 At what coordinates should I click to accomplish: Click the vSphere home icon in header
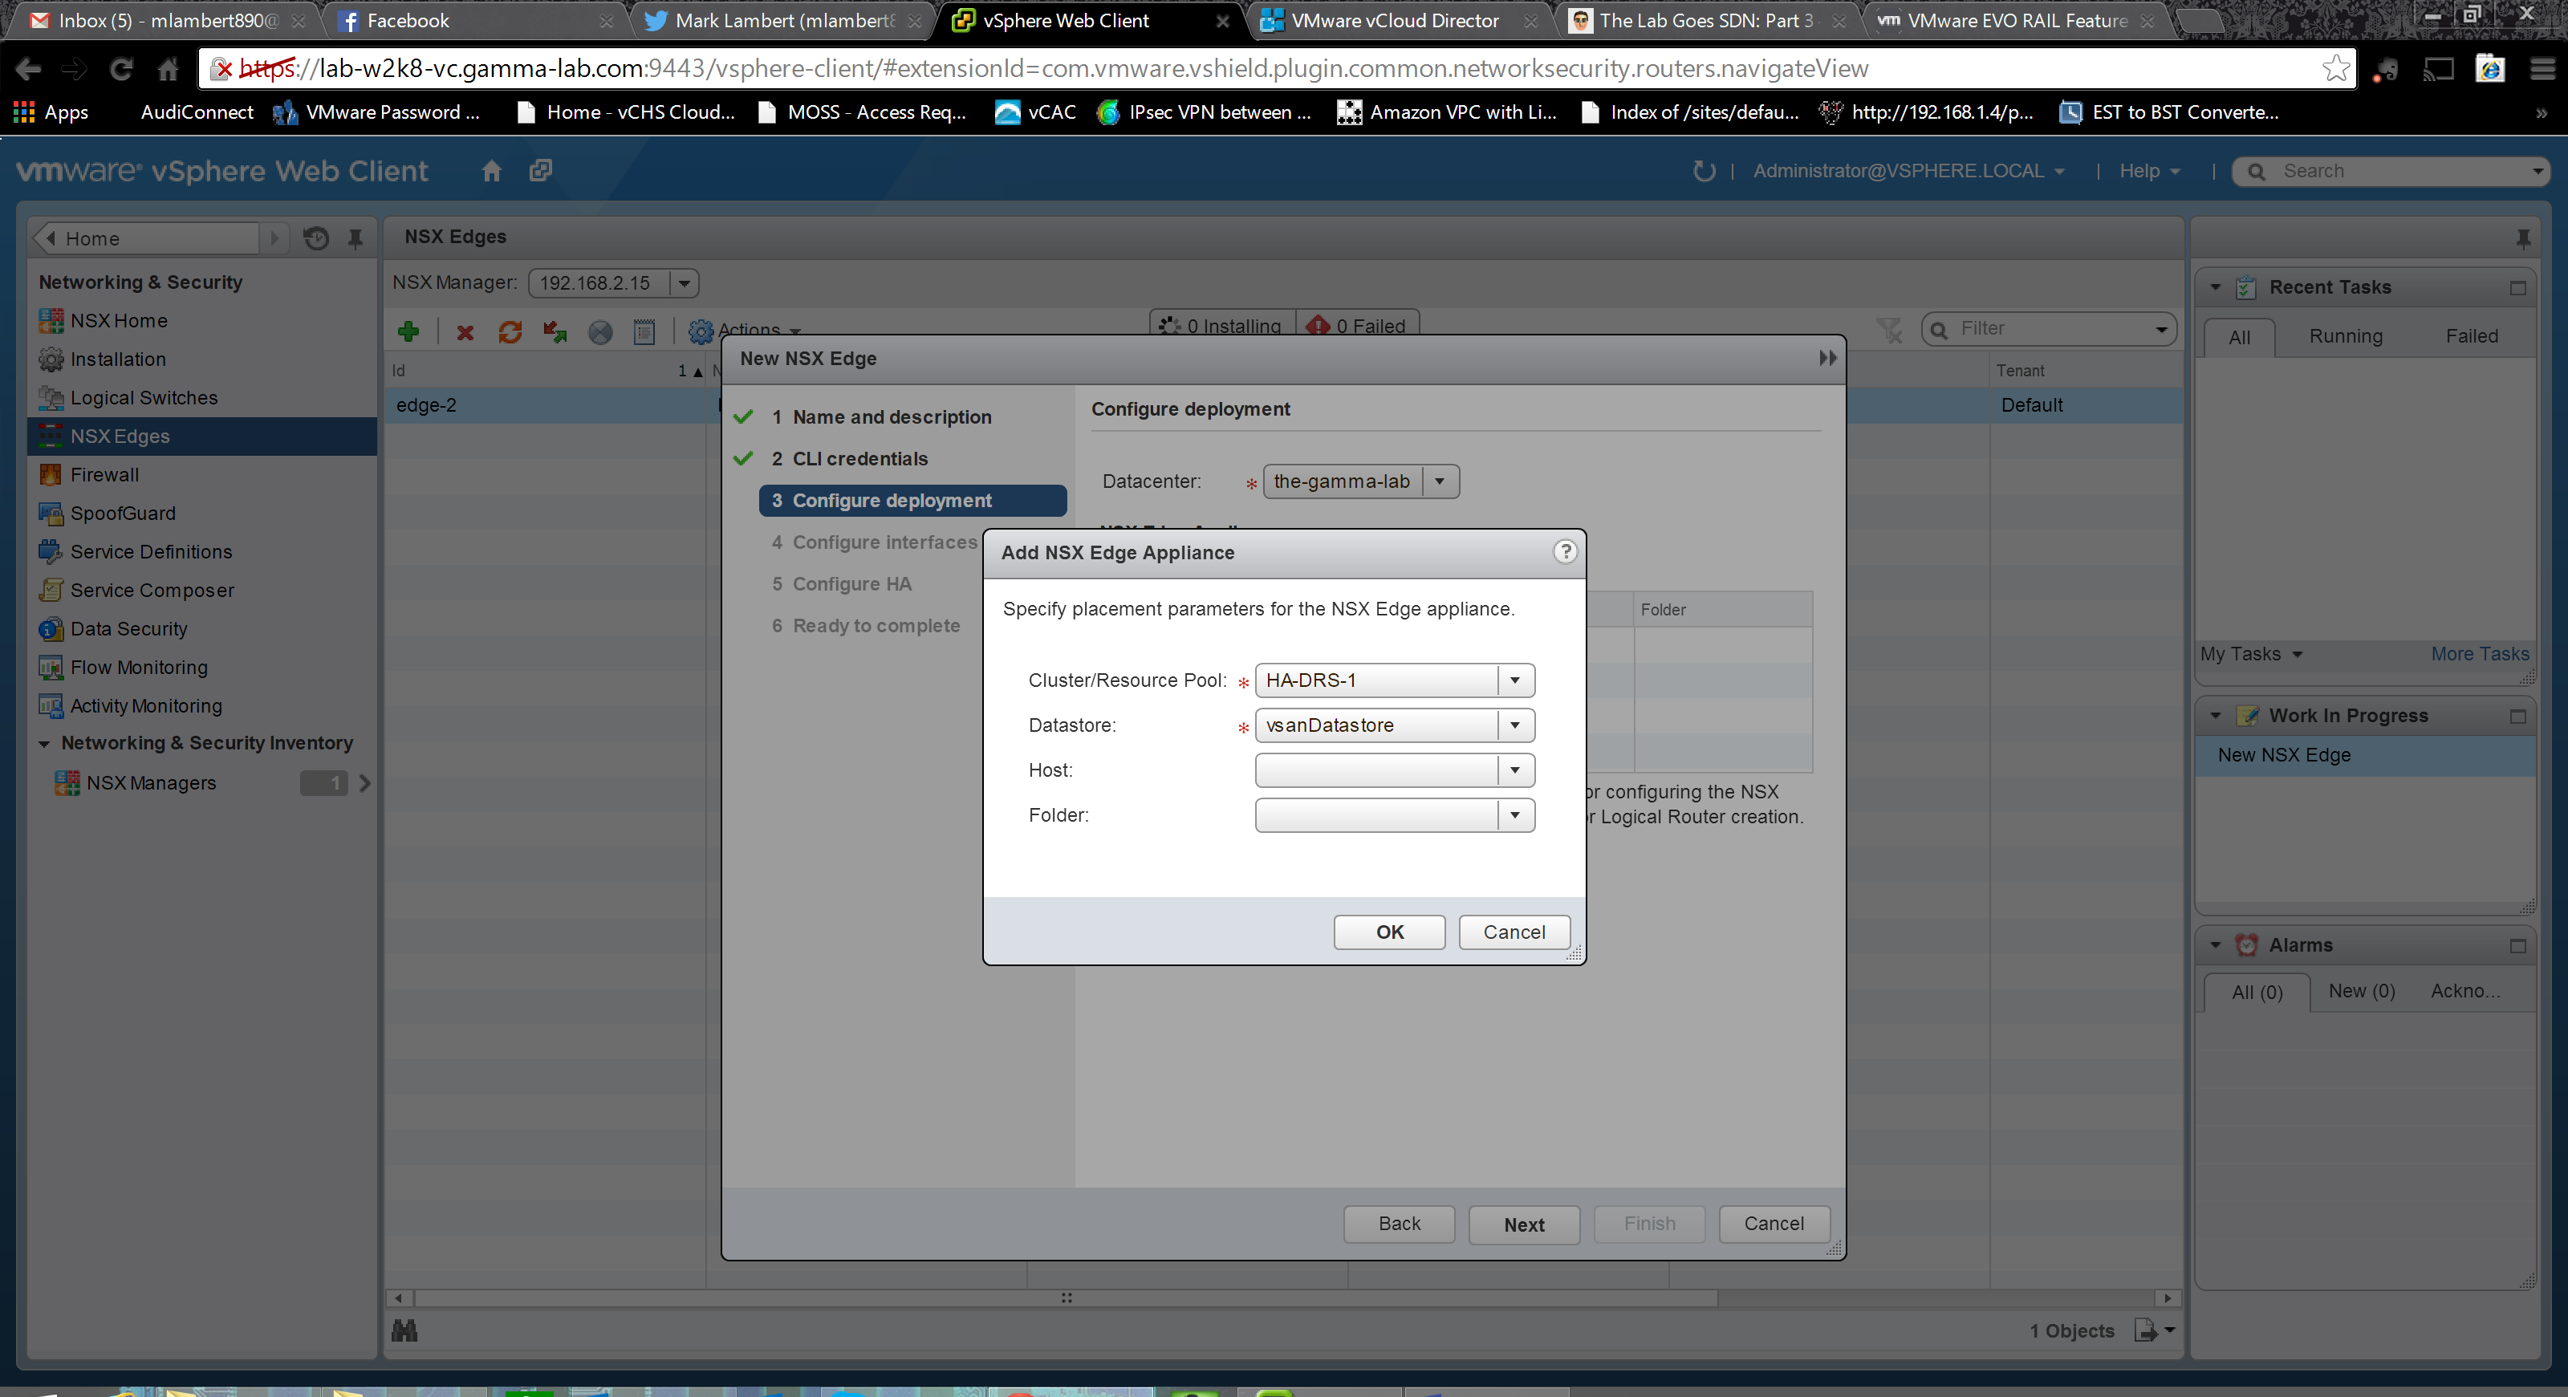click(491, 172)
